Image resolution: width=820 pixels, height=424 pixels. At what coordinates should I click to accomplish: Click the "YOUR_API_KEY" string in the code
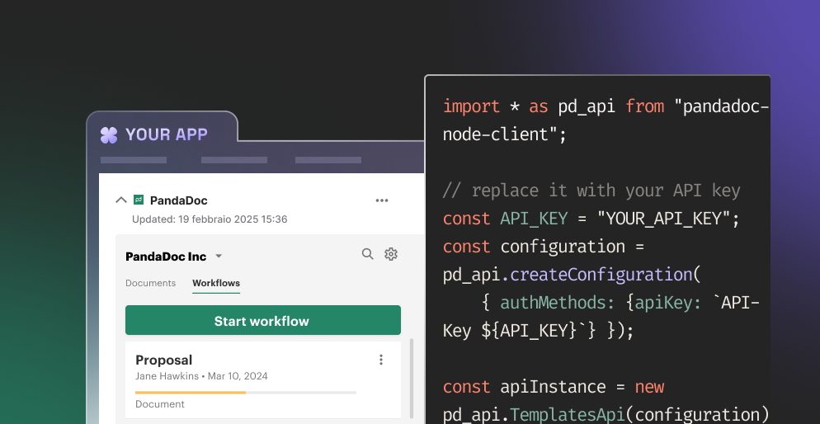pyautogui.click(x=665, y=219)
